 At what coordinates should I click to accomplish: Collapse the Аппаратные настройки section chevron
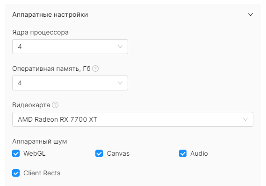[x=251, y=14]
